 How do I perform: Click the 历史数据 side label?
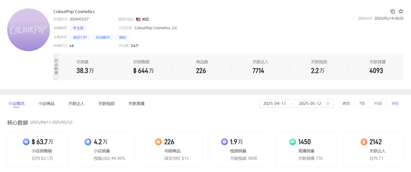tap(56, 67)
